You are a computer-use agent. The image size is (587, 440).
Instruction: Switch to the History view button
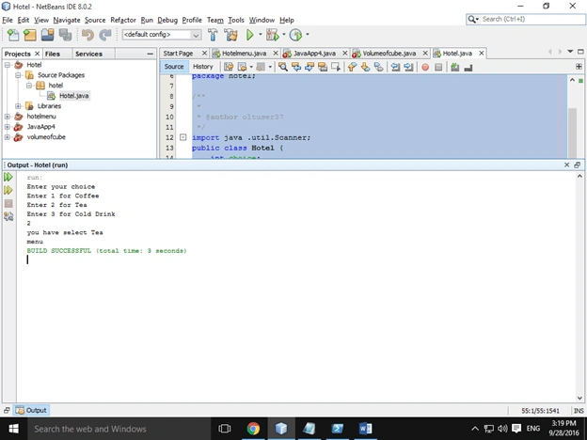pyautogui.click(x=203, y=67)
